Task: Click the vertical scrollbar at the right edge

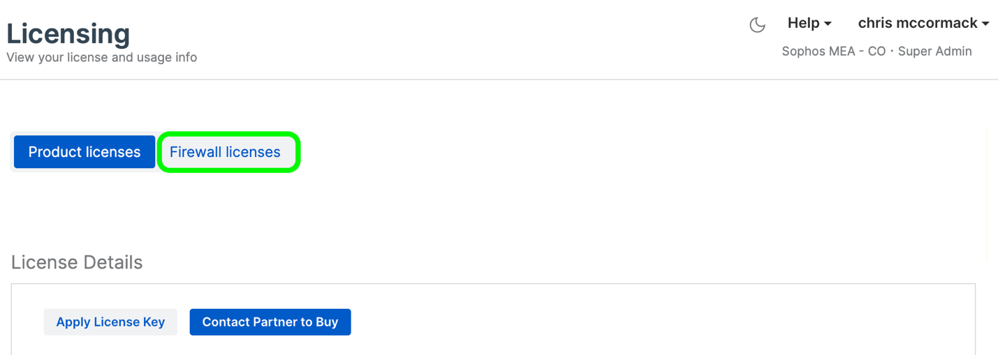Action: (986, 195)
